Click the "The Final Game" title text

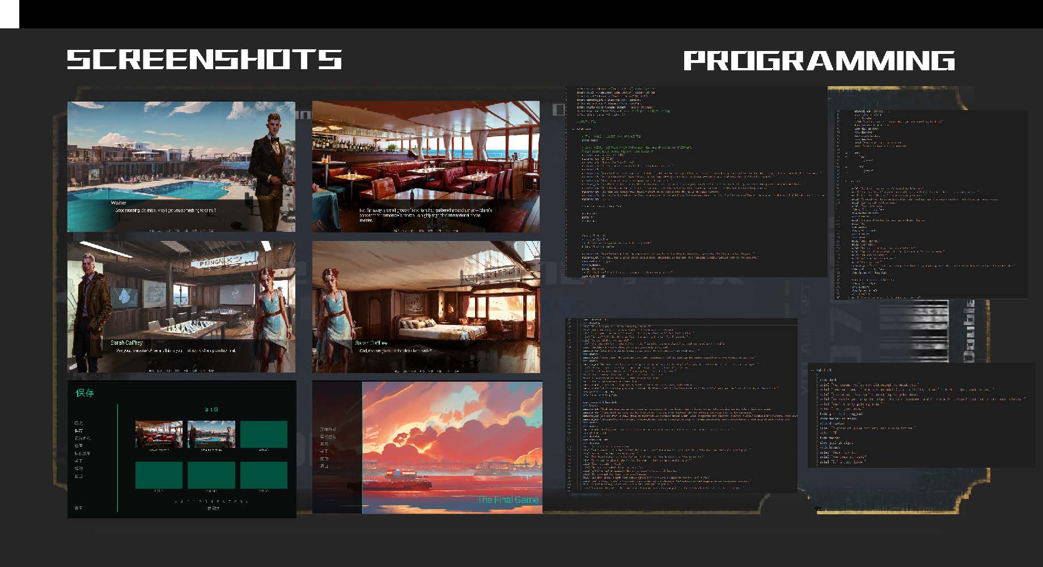coord(507,500)
